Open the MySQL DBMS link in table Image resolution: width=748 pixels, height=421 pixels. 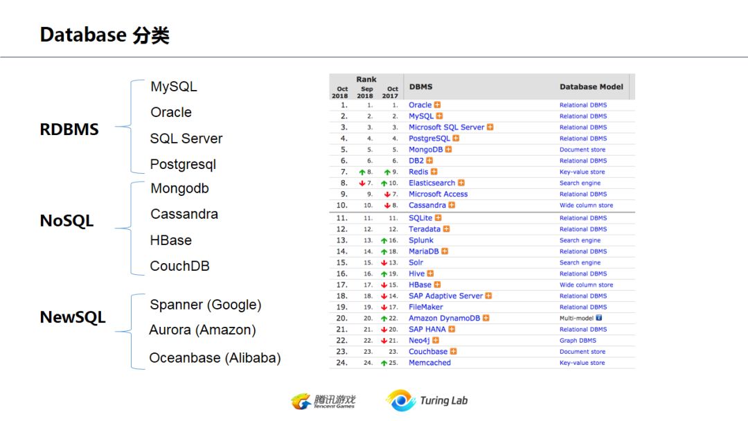(421, 116)
